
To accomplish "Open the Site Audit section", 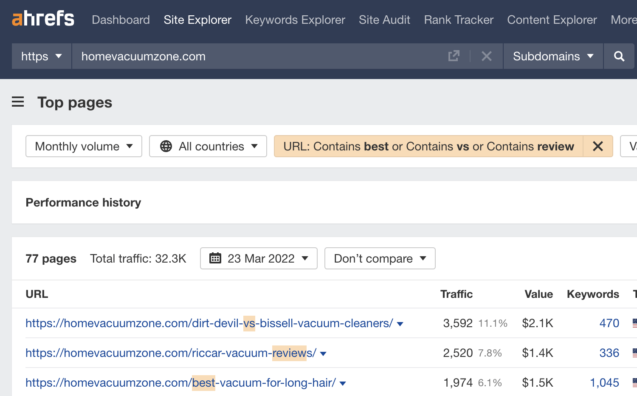I will pyautogui.click(x=384, y=20).
